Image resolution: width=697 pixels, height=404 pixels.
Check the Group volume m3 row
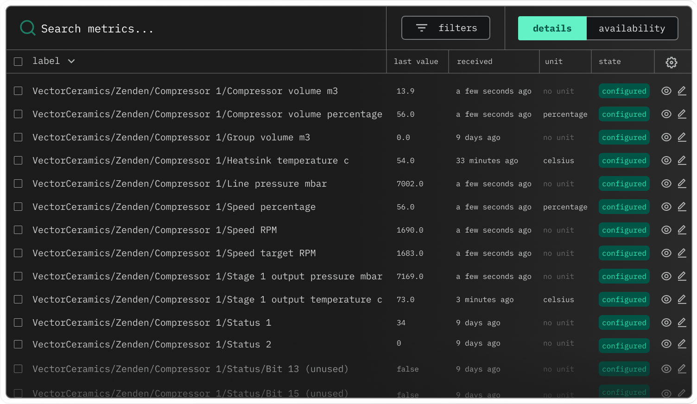tap(18, 137)
